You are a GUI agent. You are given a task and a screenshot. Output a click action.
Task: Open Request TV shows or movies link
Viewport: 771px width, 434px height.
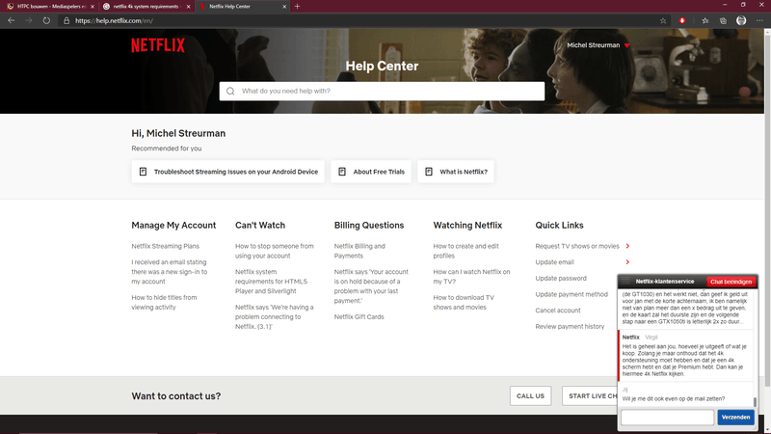tap(577, 246)
